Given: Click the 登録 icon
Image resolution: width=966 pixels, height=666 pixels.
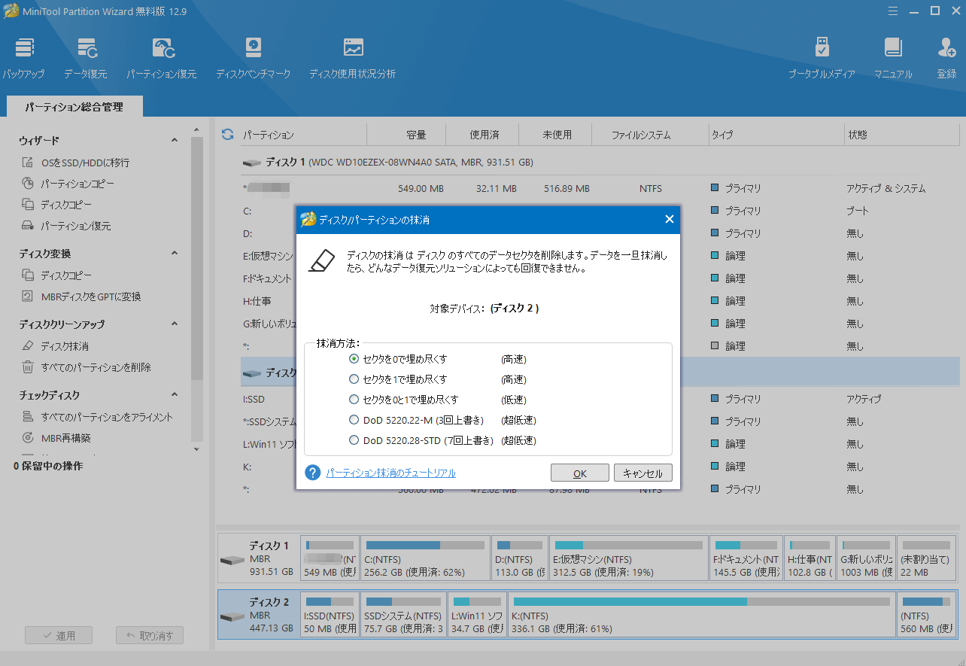Looking at the screenshot, I should click(x=946, y=58).
